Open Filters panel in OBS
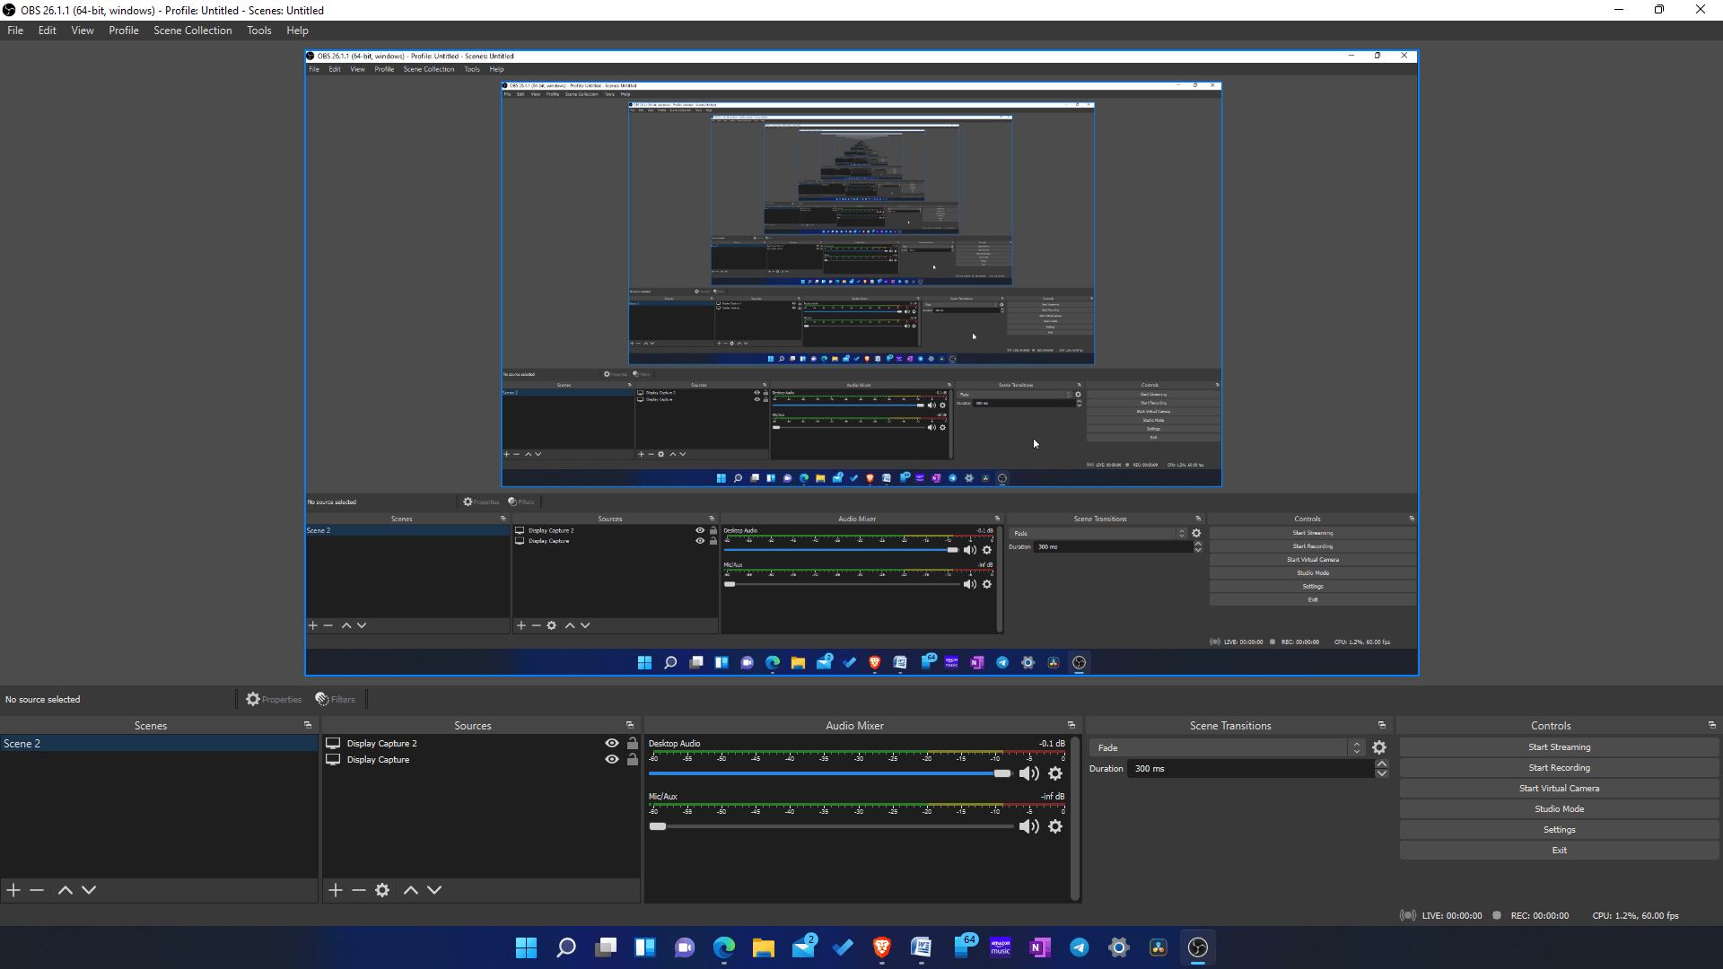Screen dimensions: 1723x969 (337, 698)
